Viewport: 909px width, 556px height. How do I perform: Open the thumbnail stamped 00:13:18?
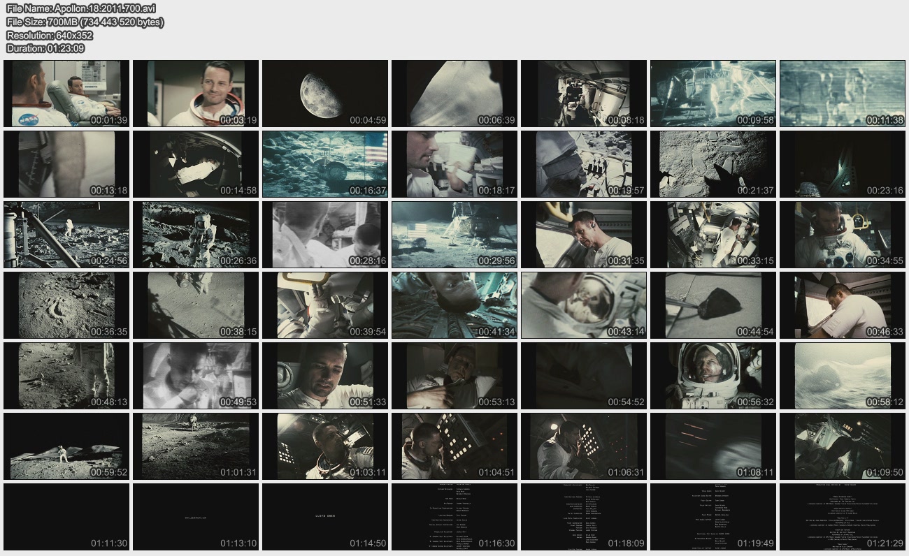[66, 164]
